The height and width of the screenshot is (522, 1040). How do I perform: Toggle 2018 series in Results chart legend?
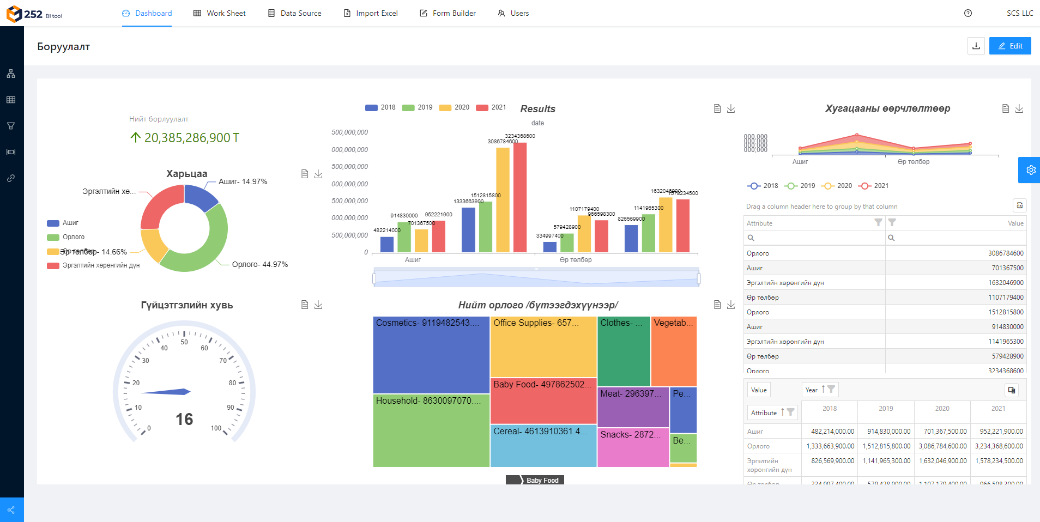pyautogui.click(x=380, y=107)
